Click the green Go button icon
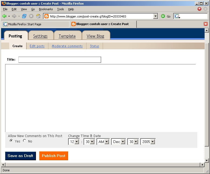This screenshot has width=210, height=174. click(163, 16)
